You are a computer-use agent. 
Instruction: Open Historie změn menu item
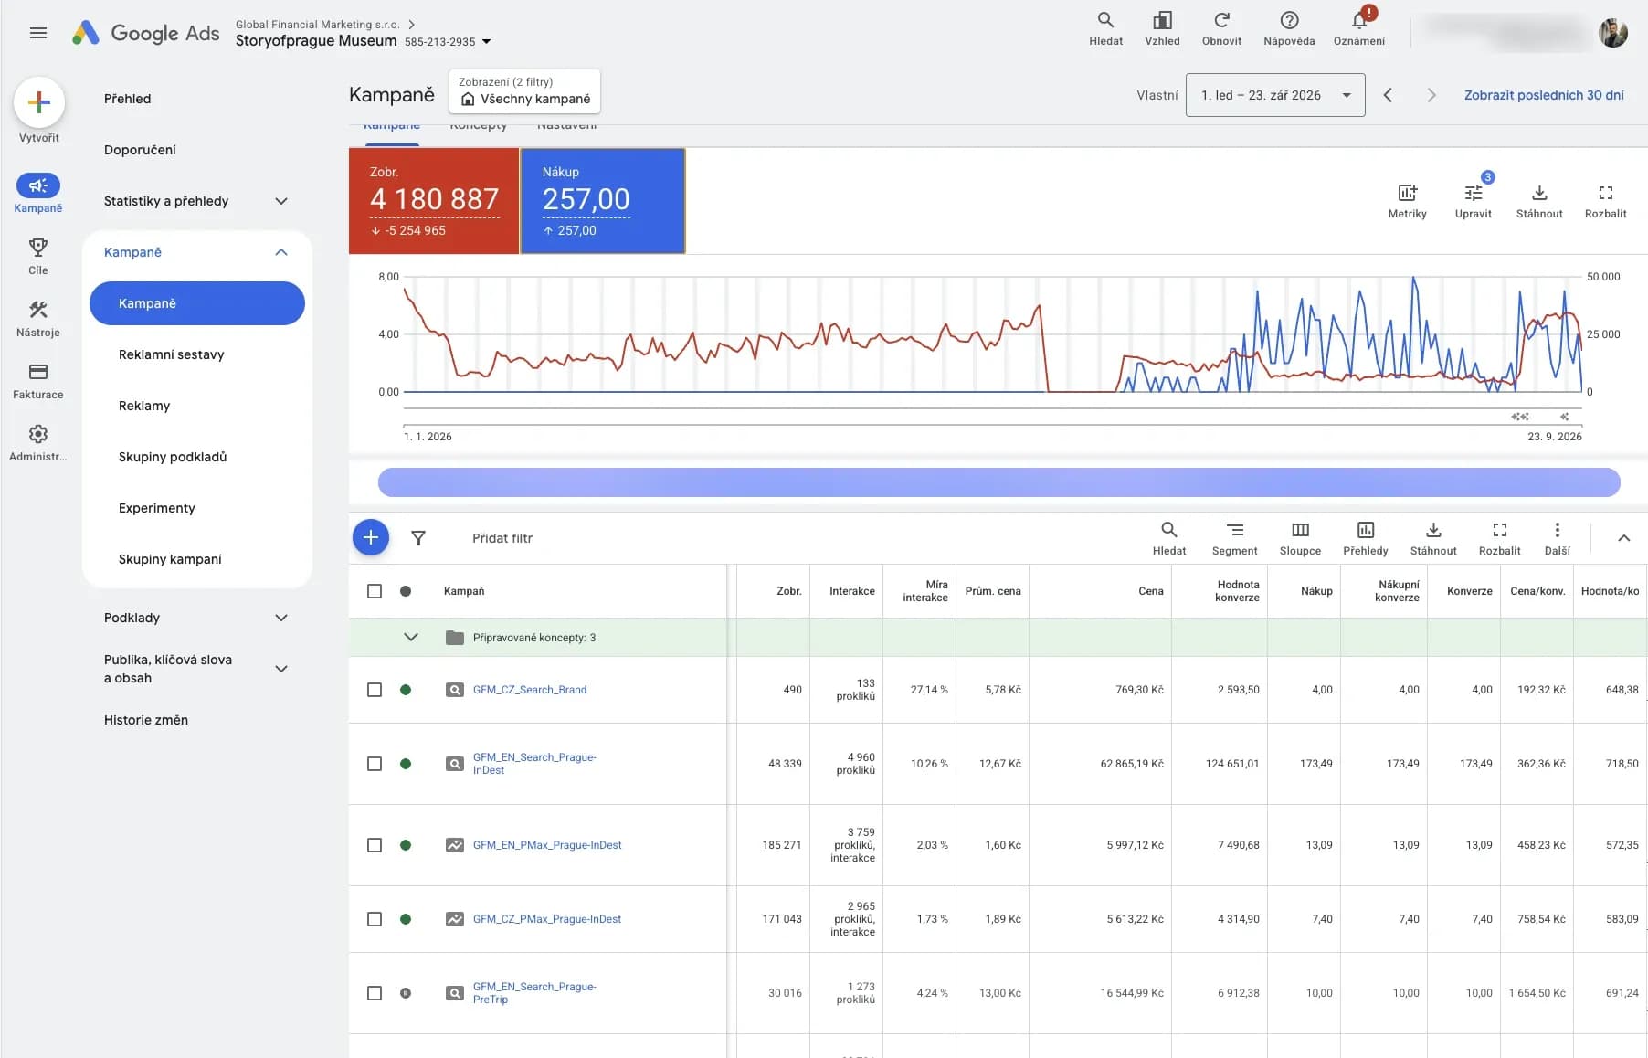(146, 720)
